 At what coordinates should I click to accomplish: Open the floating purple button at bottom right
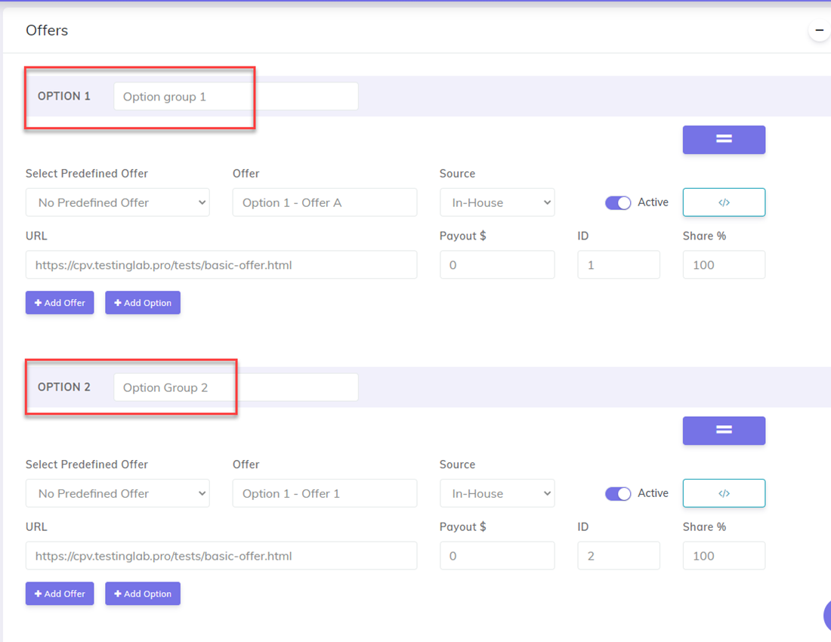click(x=827, y=615)
